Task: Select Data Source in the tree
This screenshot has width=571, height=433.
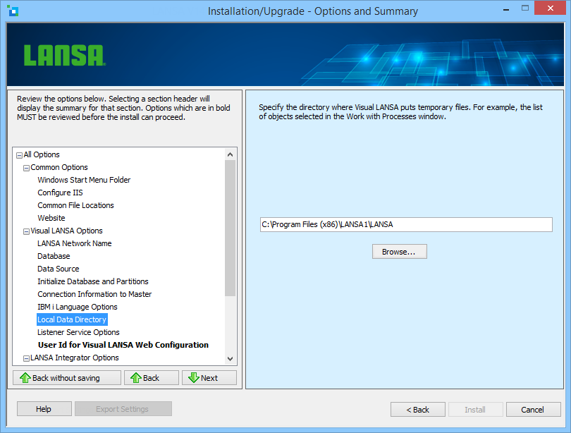Action: click(59, 269)
